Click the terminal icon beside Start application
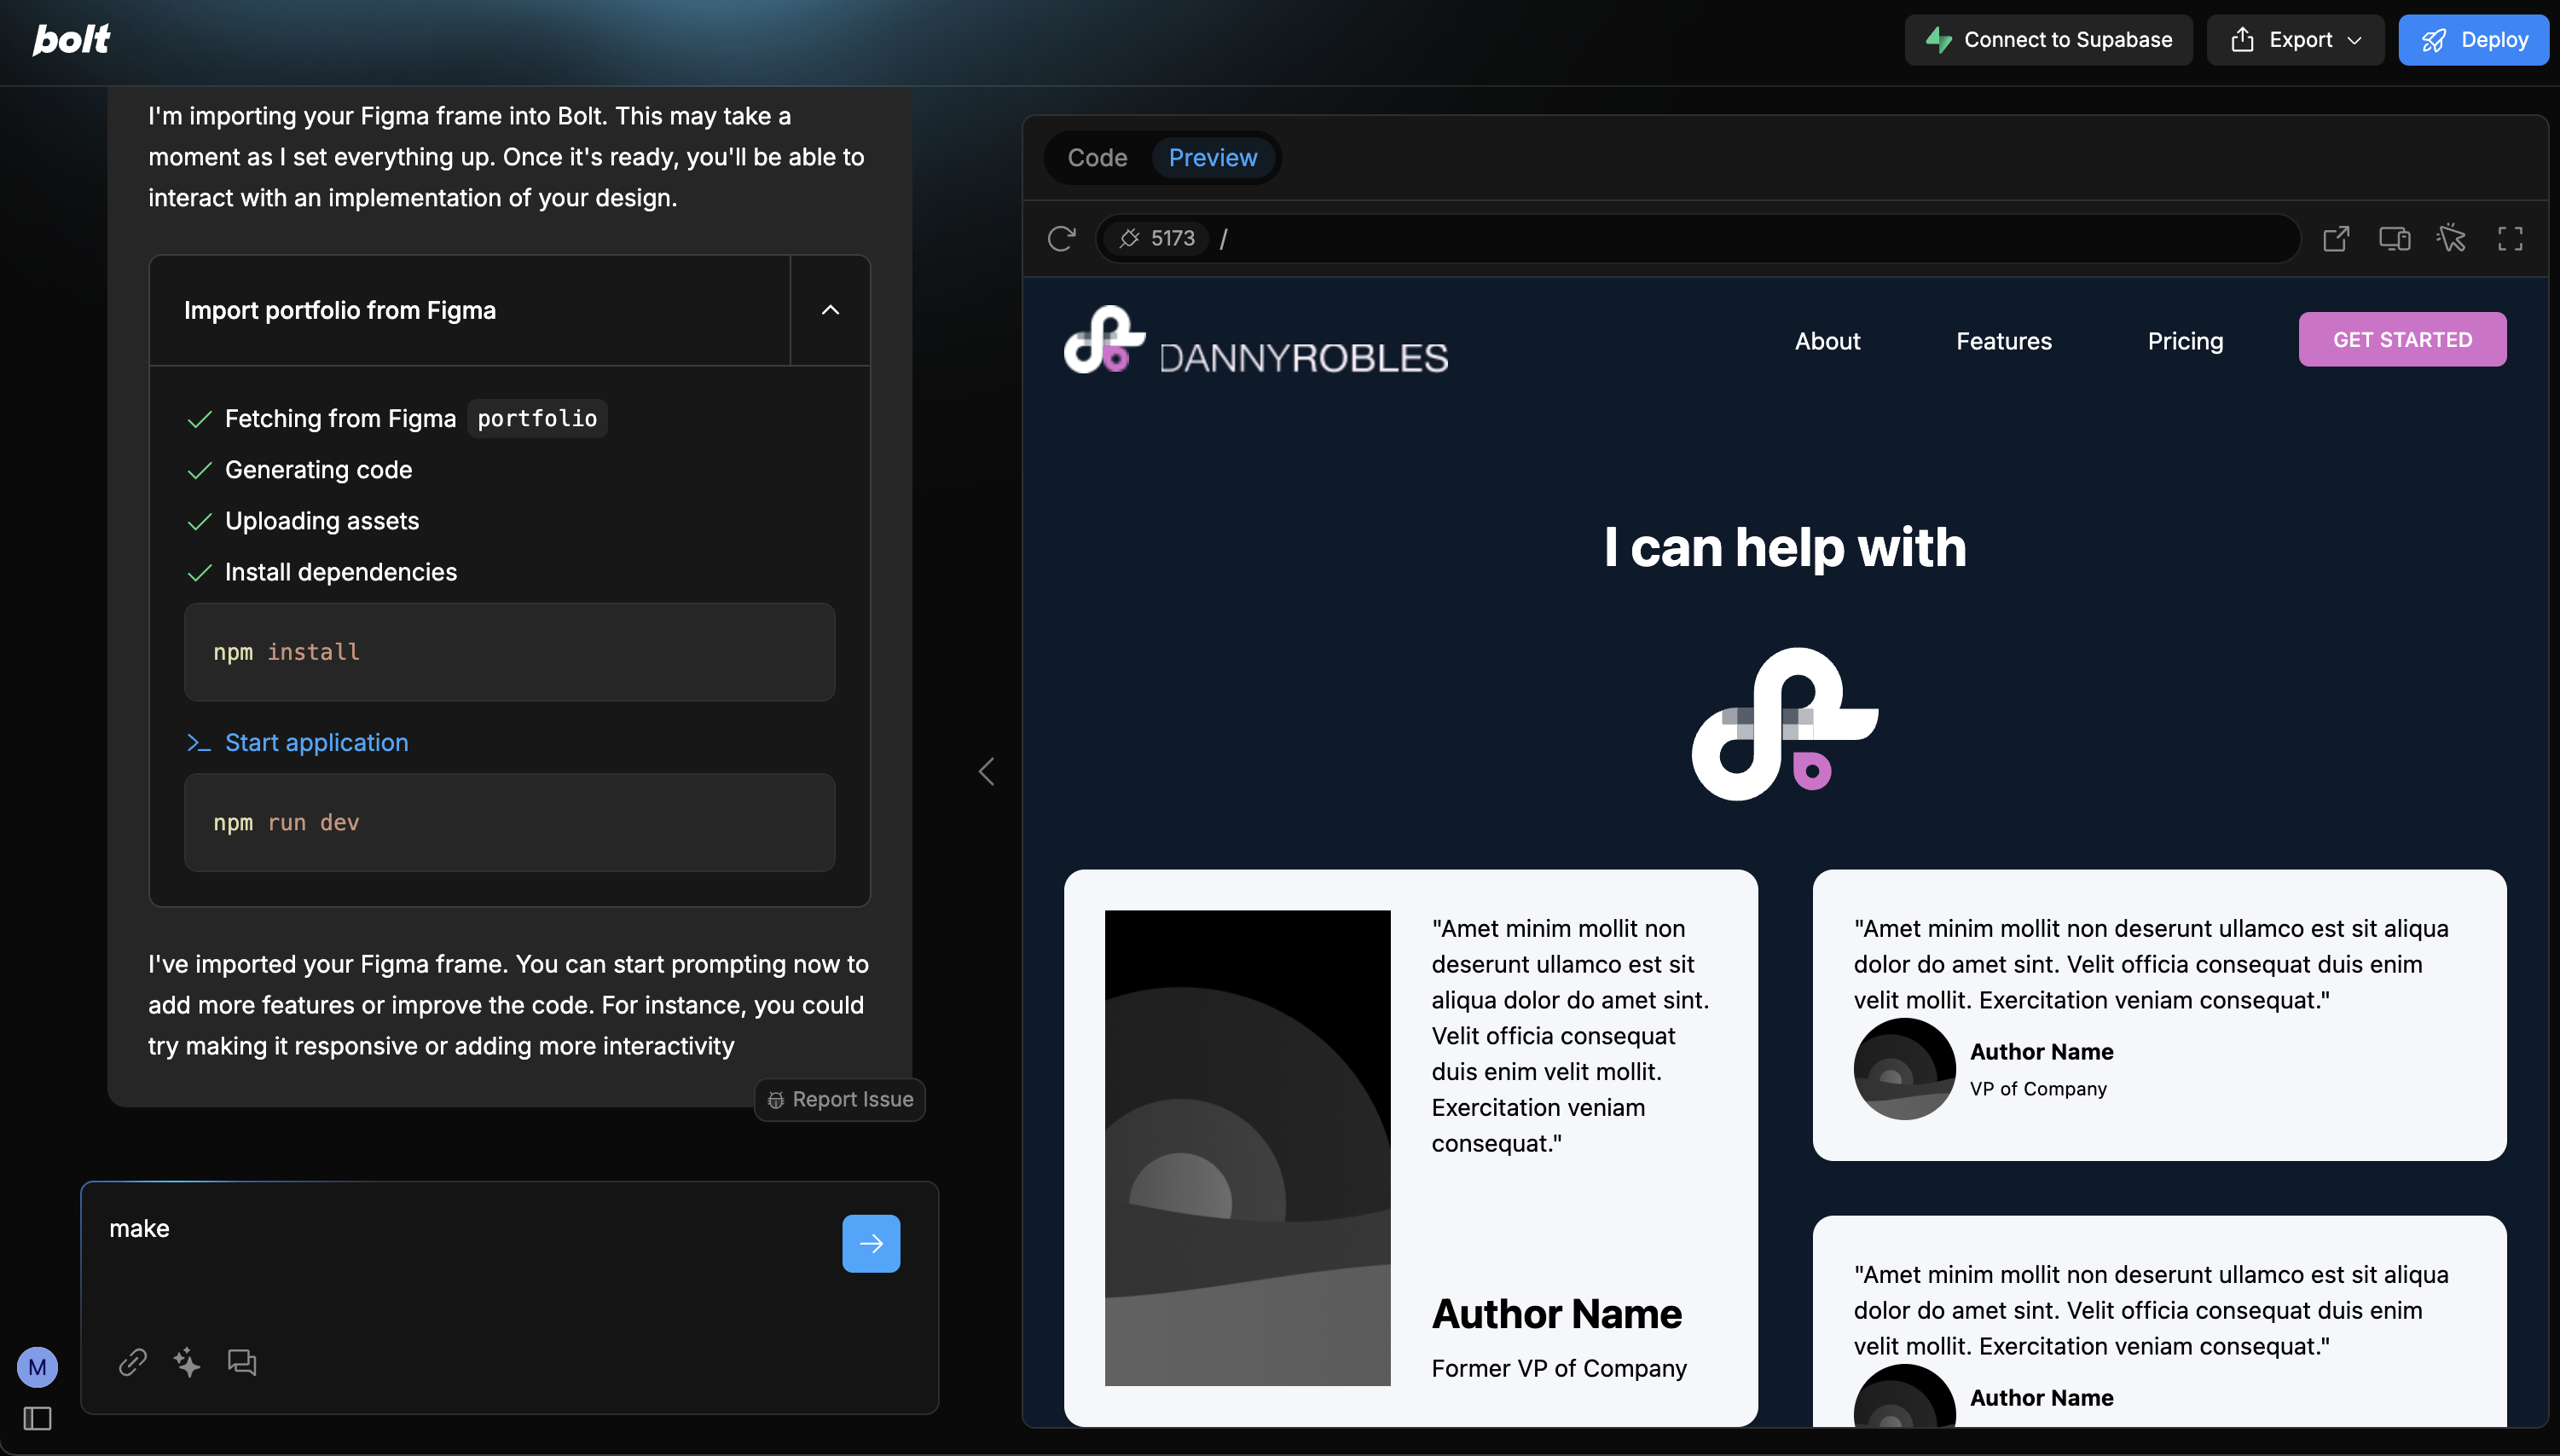 click(x=198, y=742)
